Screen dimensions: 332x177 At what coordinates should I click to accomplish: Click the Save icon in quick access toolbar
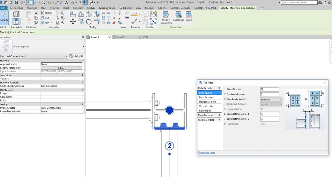pos(16,3)
